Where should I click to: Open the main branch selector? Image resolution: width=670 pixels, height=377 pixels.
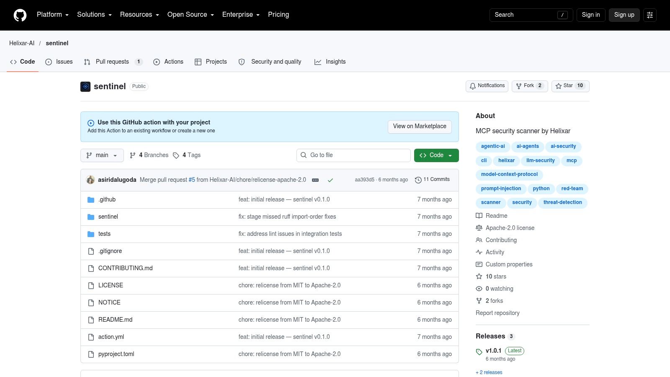pos(102,155)
